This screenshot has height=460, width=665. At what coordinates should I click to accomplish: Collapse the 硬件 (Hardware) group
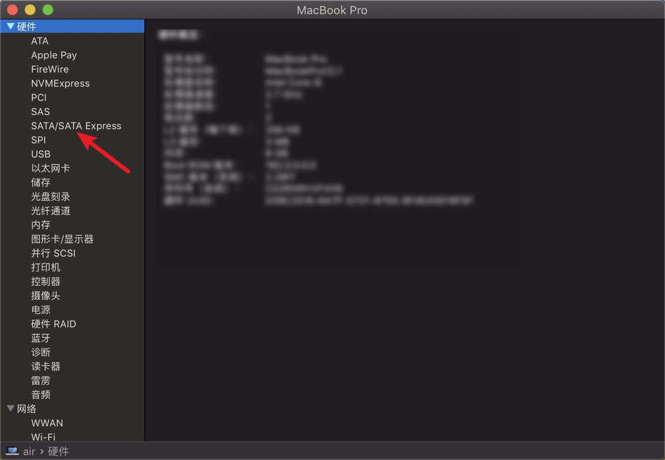pyautogui.click(x=11, y=26)
